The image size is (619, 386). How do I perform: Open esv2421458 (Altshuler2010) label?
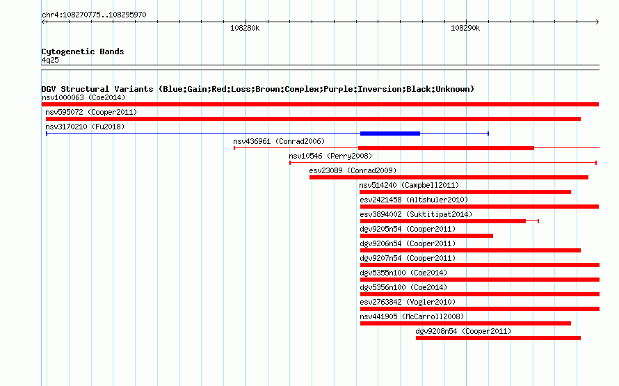[414, 200]
